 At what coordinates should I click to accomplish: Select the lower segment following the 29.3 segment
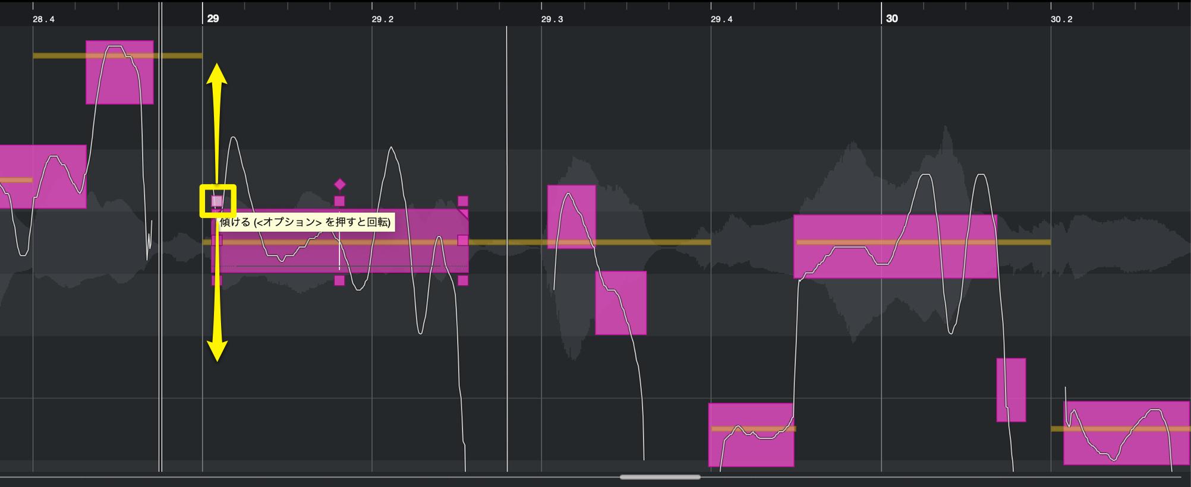click(621, 303)
